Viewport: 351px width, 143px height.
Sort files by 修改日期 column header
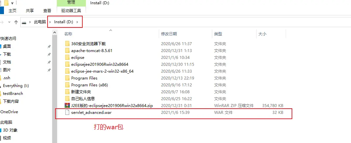(x=169, y=34)
